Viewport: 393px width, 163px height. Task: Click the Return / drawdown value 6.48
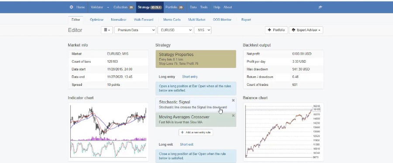[295, 77]
